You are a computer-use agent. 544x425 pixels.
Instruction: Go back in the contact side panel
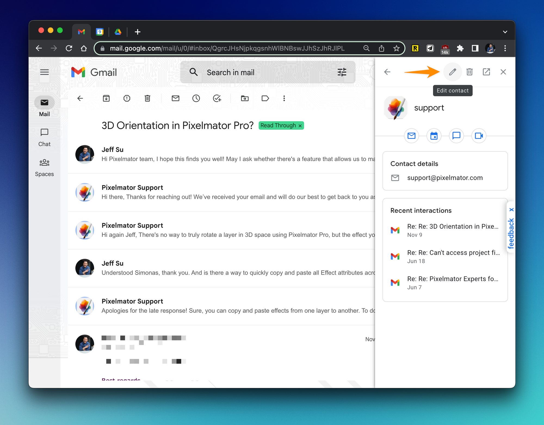[x=387, y=72]
